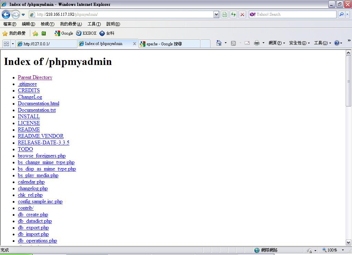Click the 我的最愛 favorites star button
This screenshot has width=352, height=255.
click(14, 33)
